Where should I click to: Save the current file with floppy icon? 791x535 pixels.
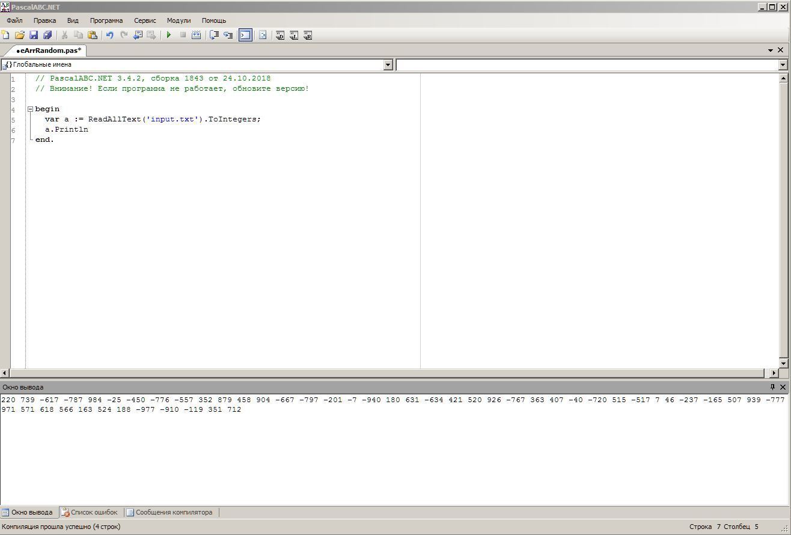[x=34, y=35]
